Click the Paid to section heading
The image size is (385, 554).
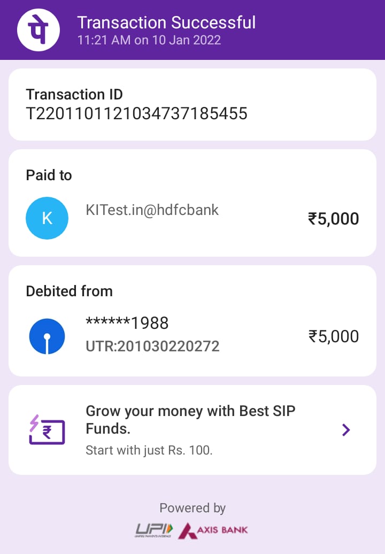49,175
